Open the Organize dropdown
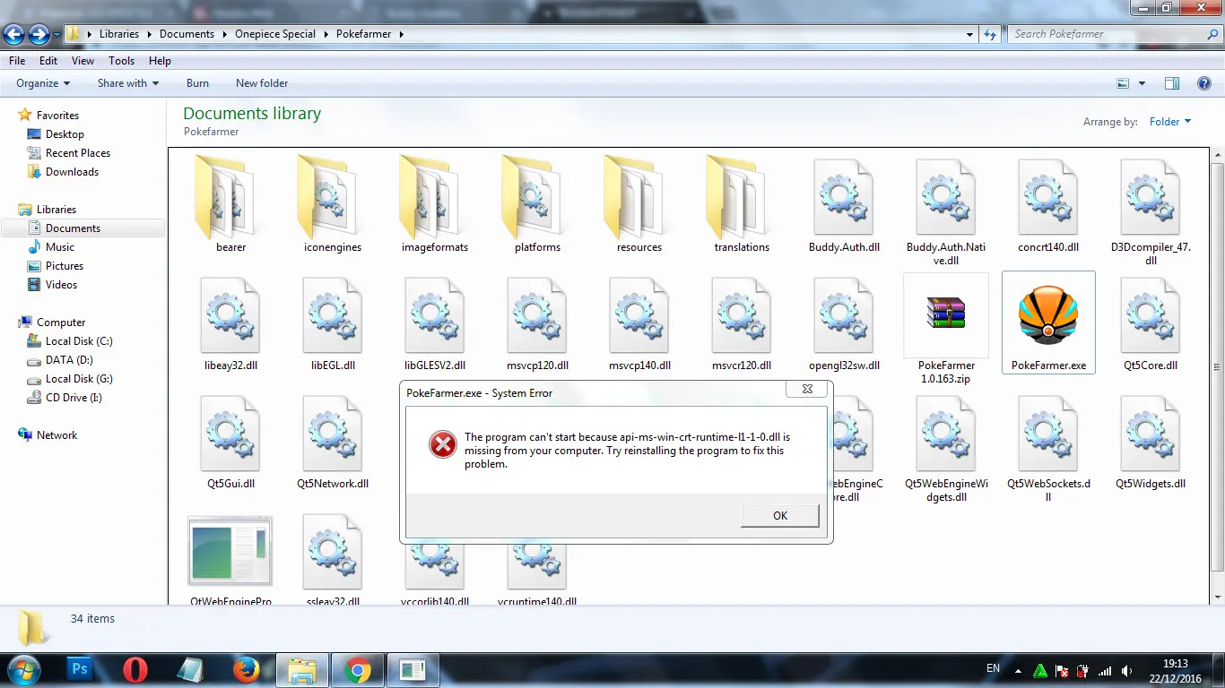This screenshot has height=688, width=1225. tap(43, 83)
